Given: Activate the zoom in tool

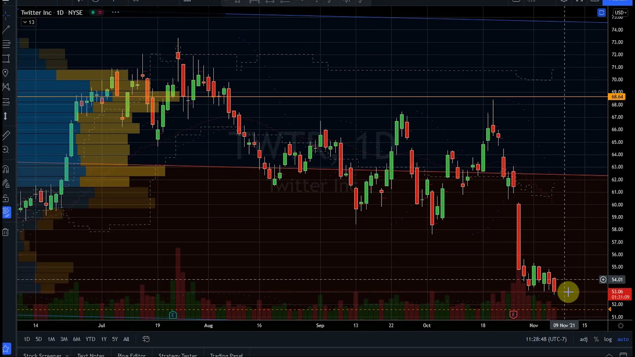Looking at the screenshot, I should (x=6, y=149).
